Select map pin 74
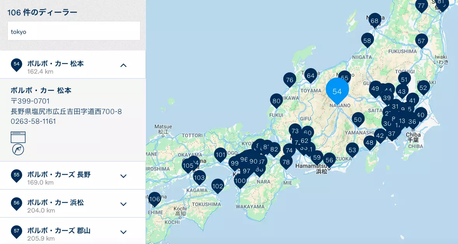The height and width of the screenshot is (244, 458). (289, 151)
